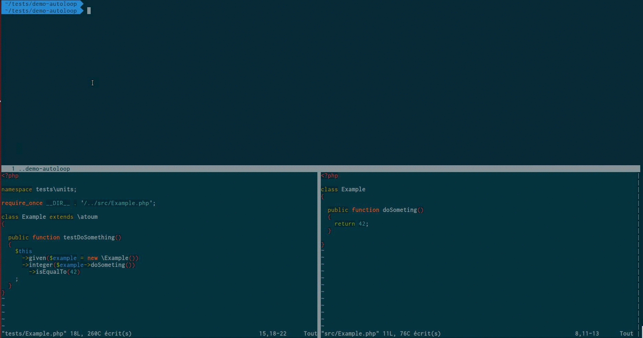The height and width of the screenshot is (338, 643).
Task: Click the ->integer($example->doSometing()) line
Action: (79, 265)
